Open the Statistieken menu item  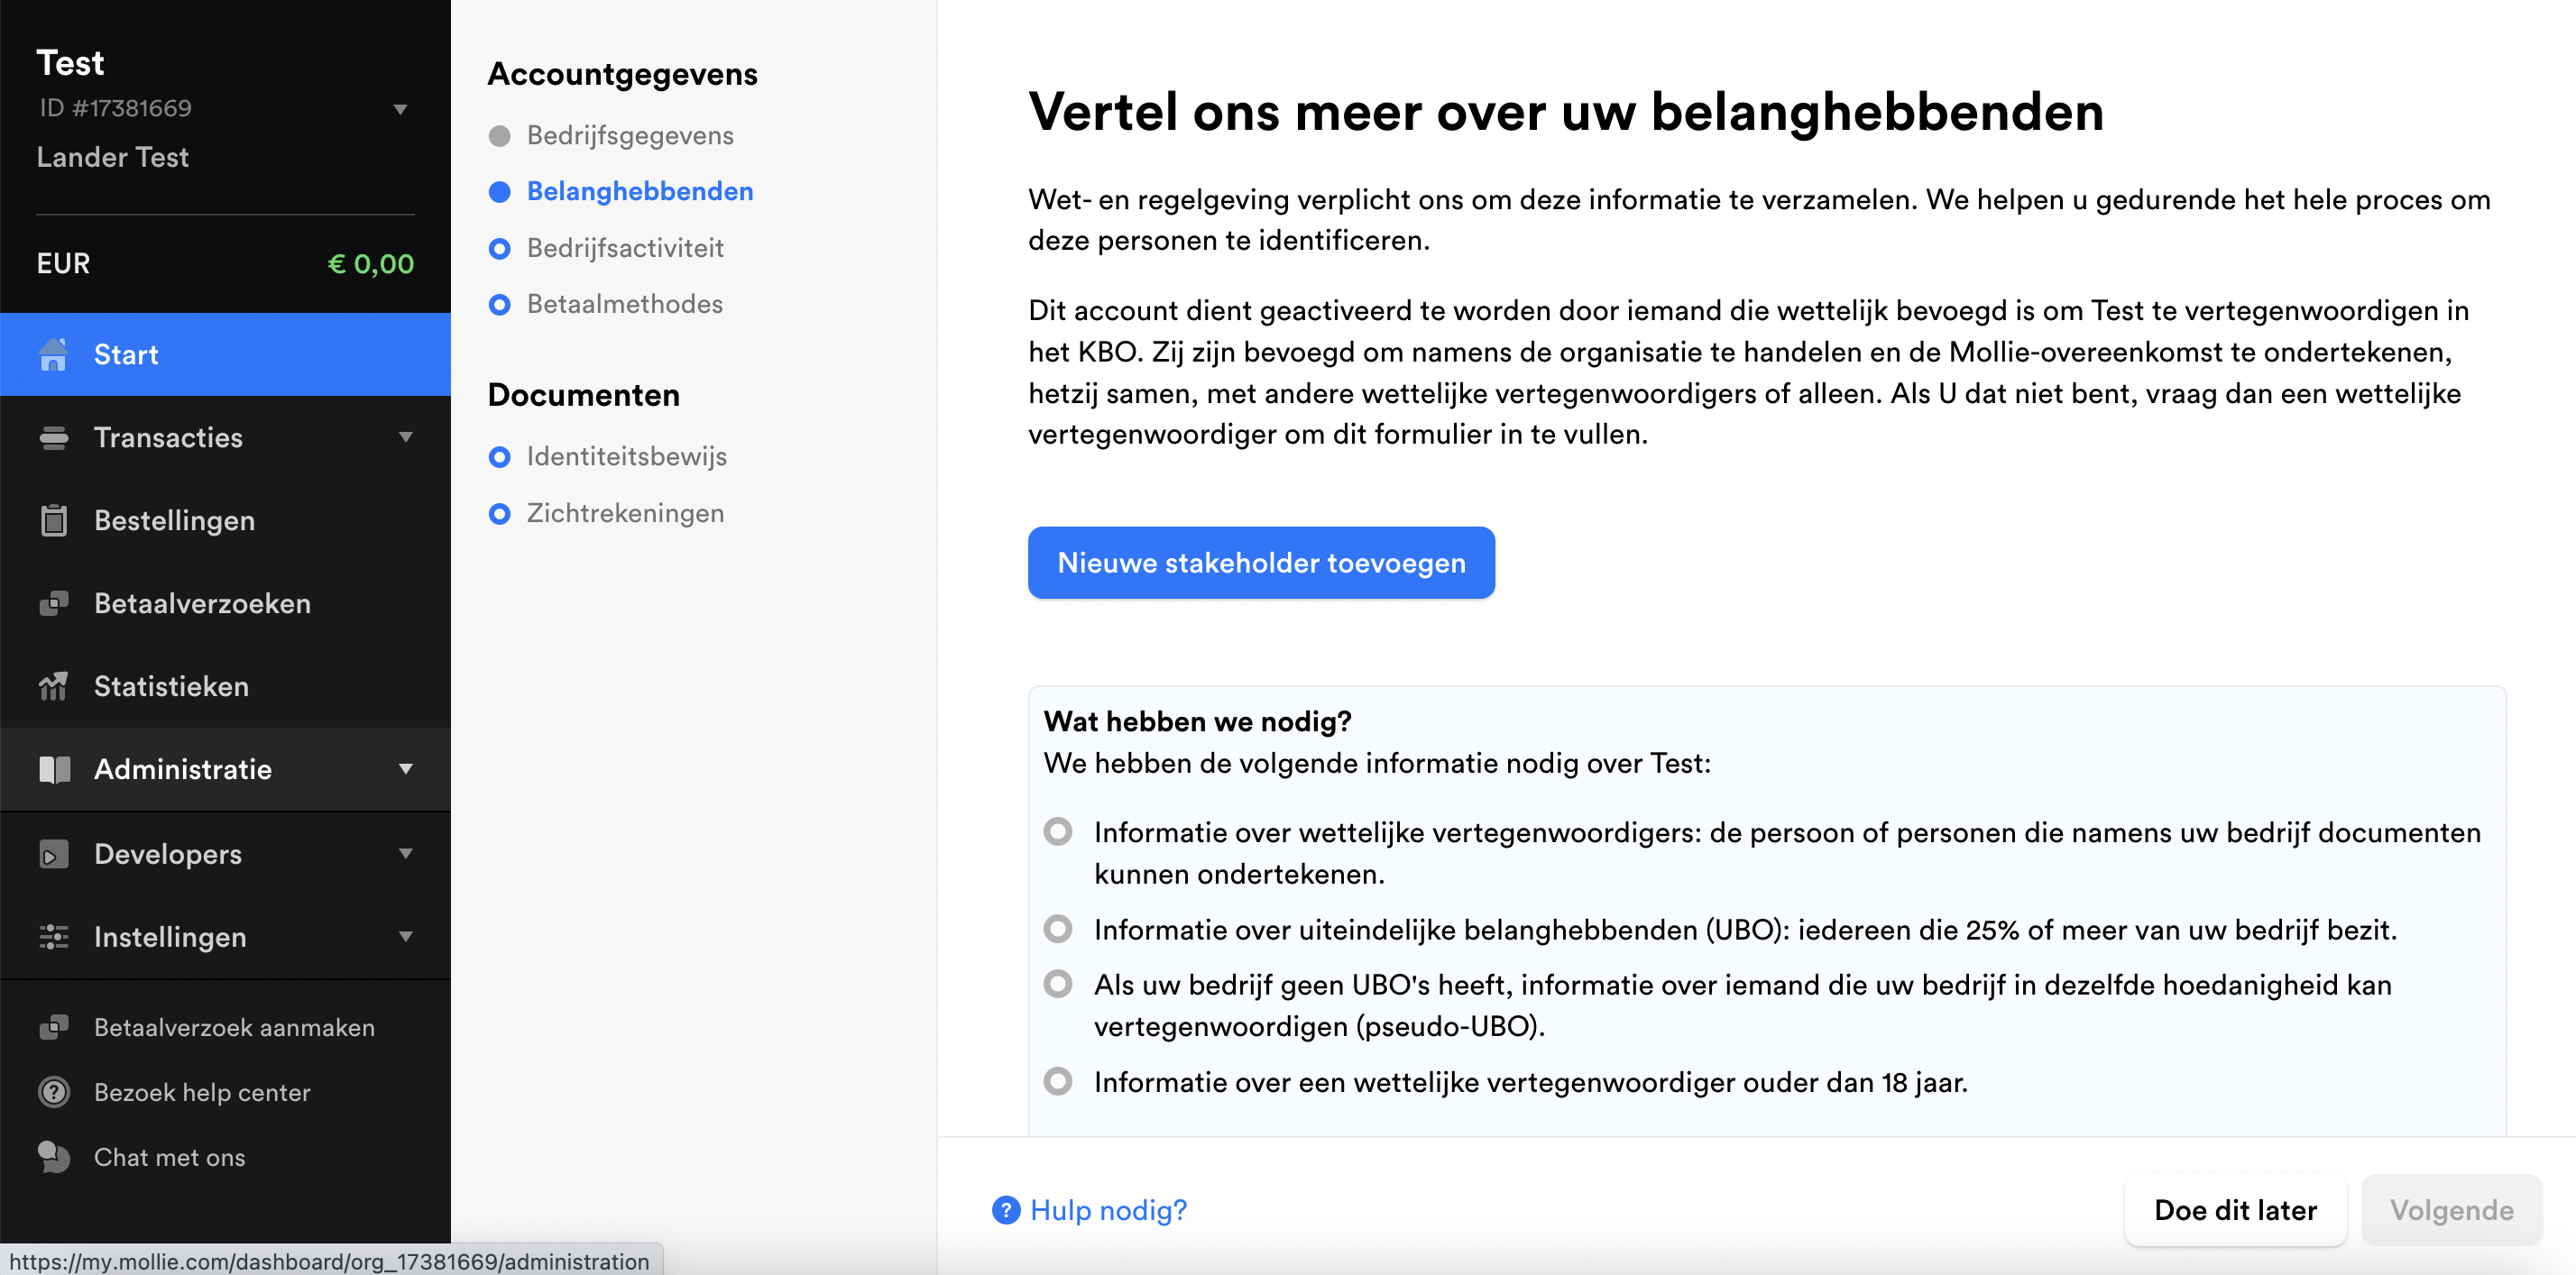(x=225, y=686)
